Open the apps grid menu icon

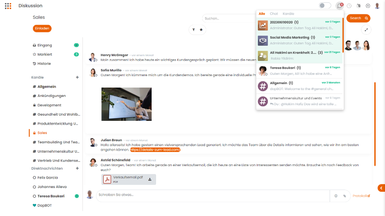tap(8, 6)
